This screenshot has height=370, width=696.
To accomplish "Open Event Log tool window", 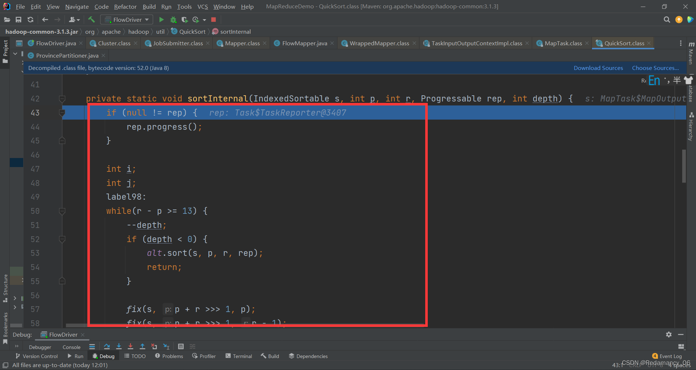I will (x=667, y=356).
